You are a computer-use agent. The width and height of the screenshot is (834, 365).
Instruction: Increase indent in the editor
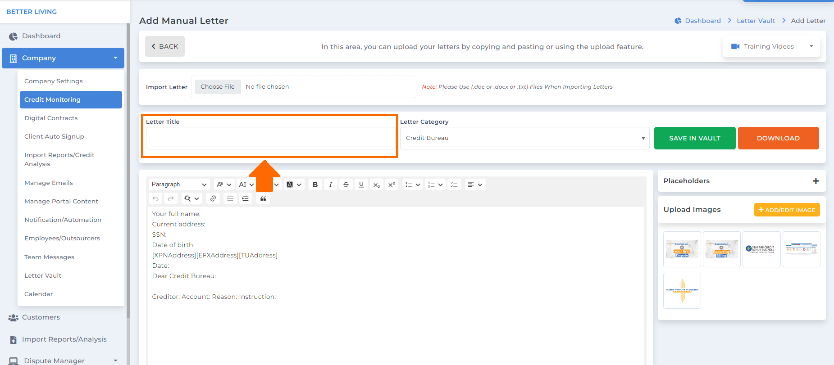[246, 198]
